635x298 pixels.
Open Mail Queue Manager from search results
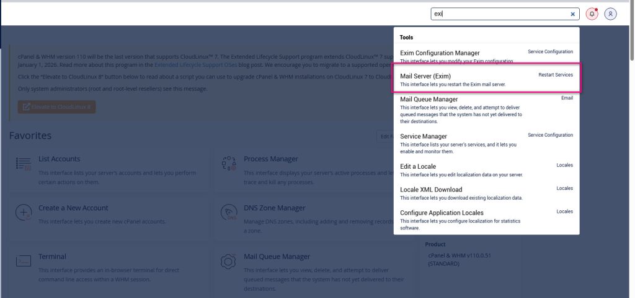(429, 99)
